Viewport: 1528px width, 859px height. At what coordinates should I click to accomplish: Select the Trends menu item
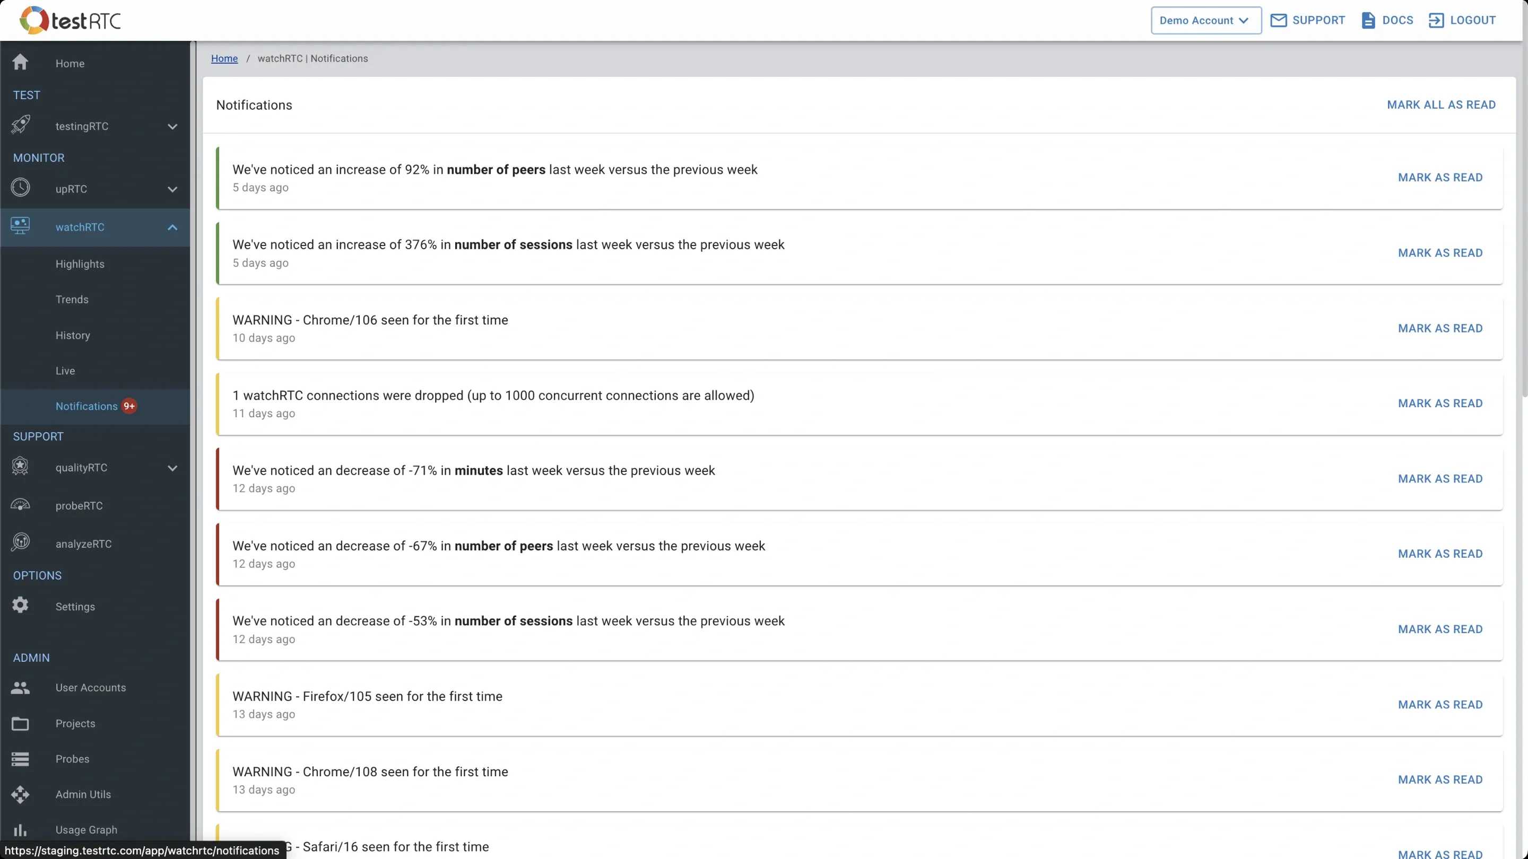tap(72, 299)
